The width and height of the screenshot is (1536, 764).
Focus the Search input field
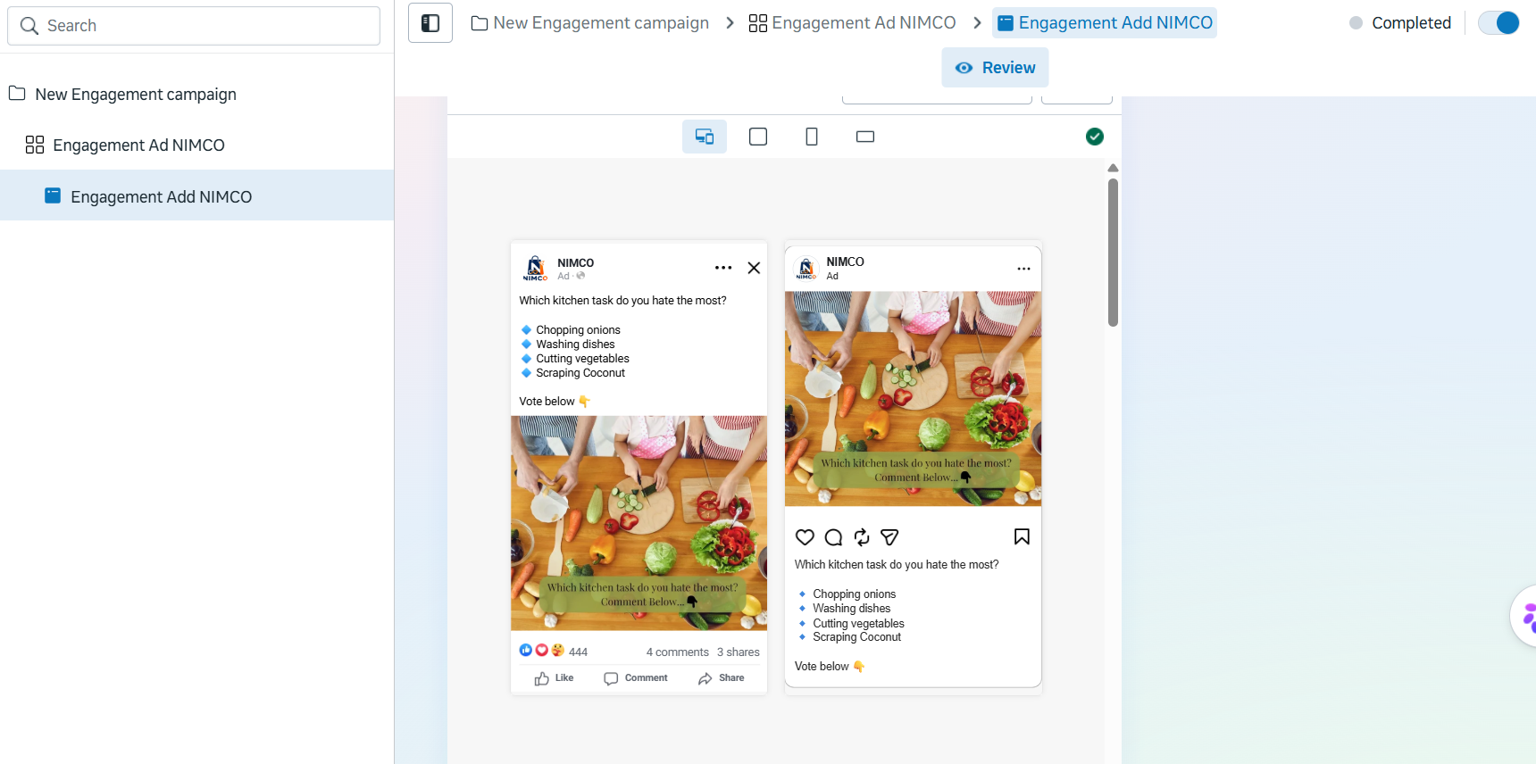pyautogui.click(x=194, y=26)
